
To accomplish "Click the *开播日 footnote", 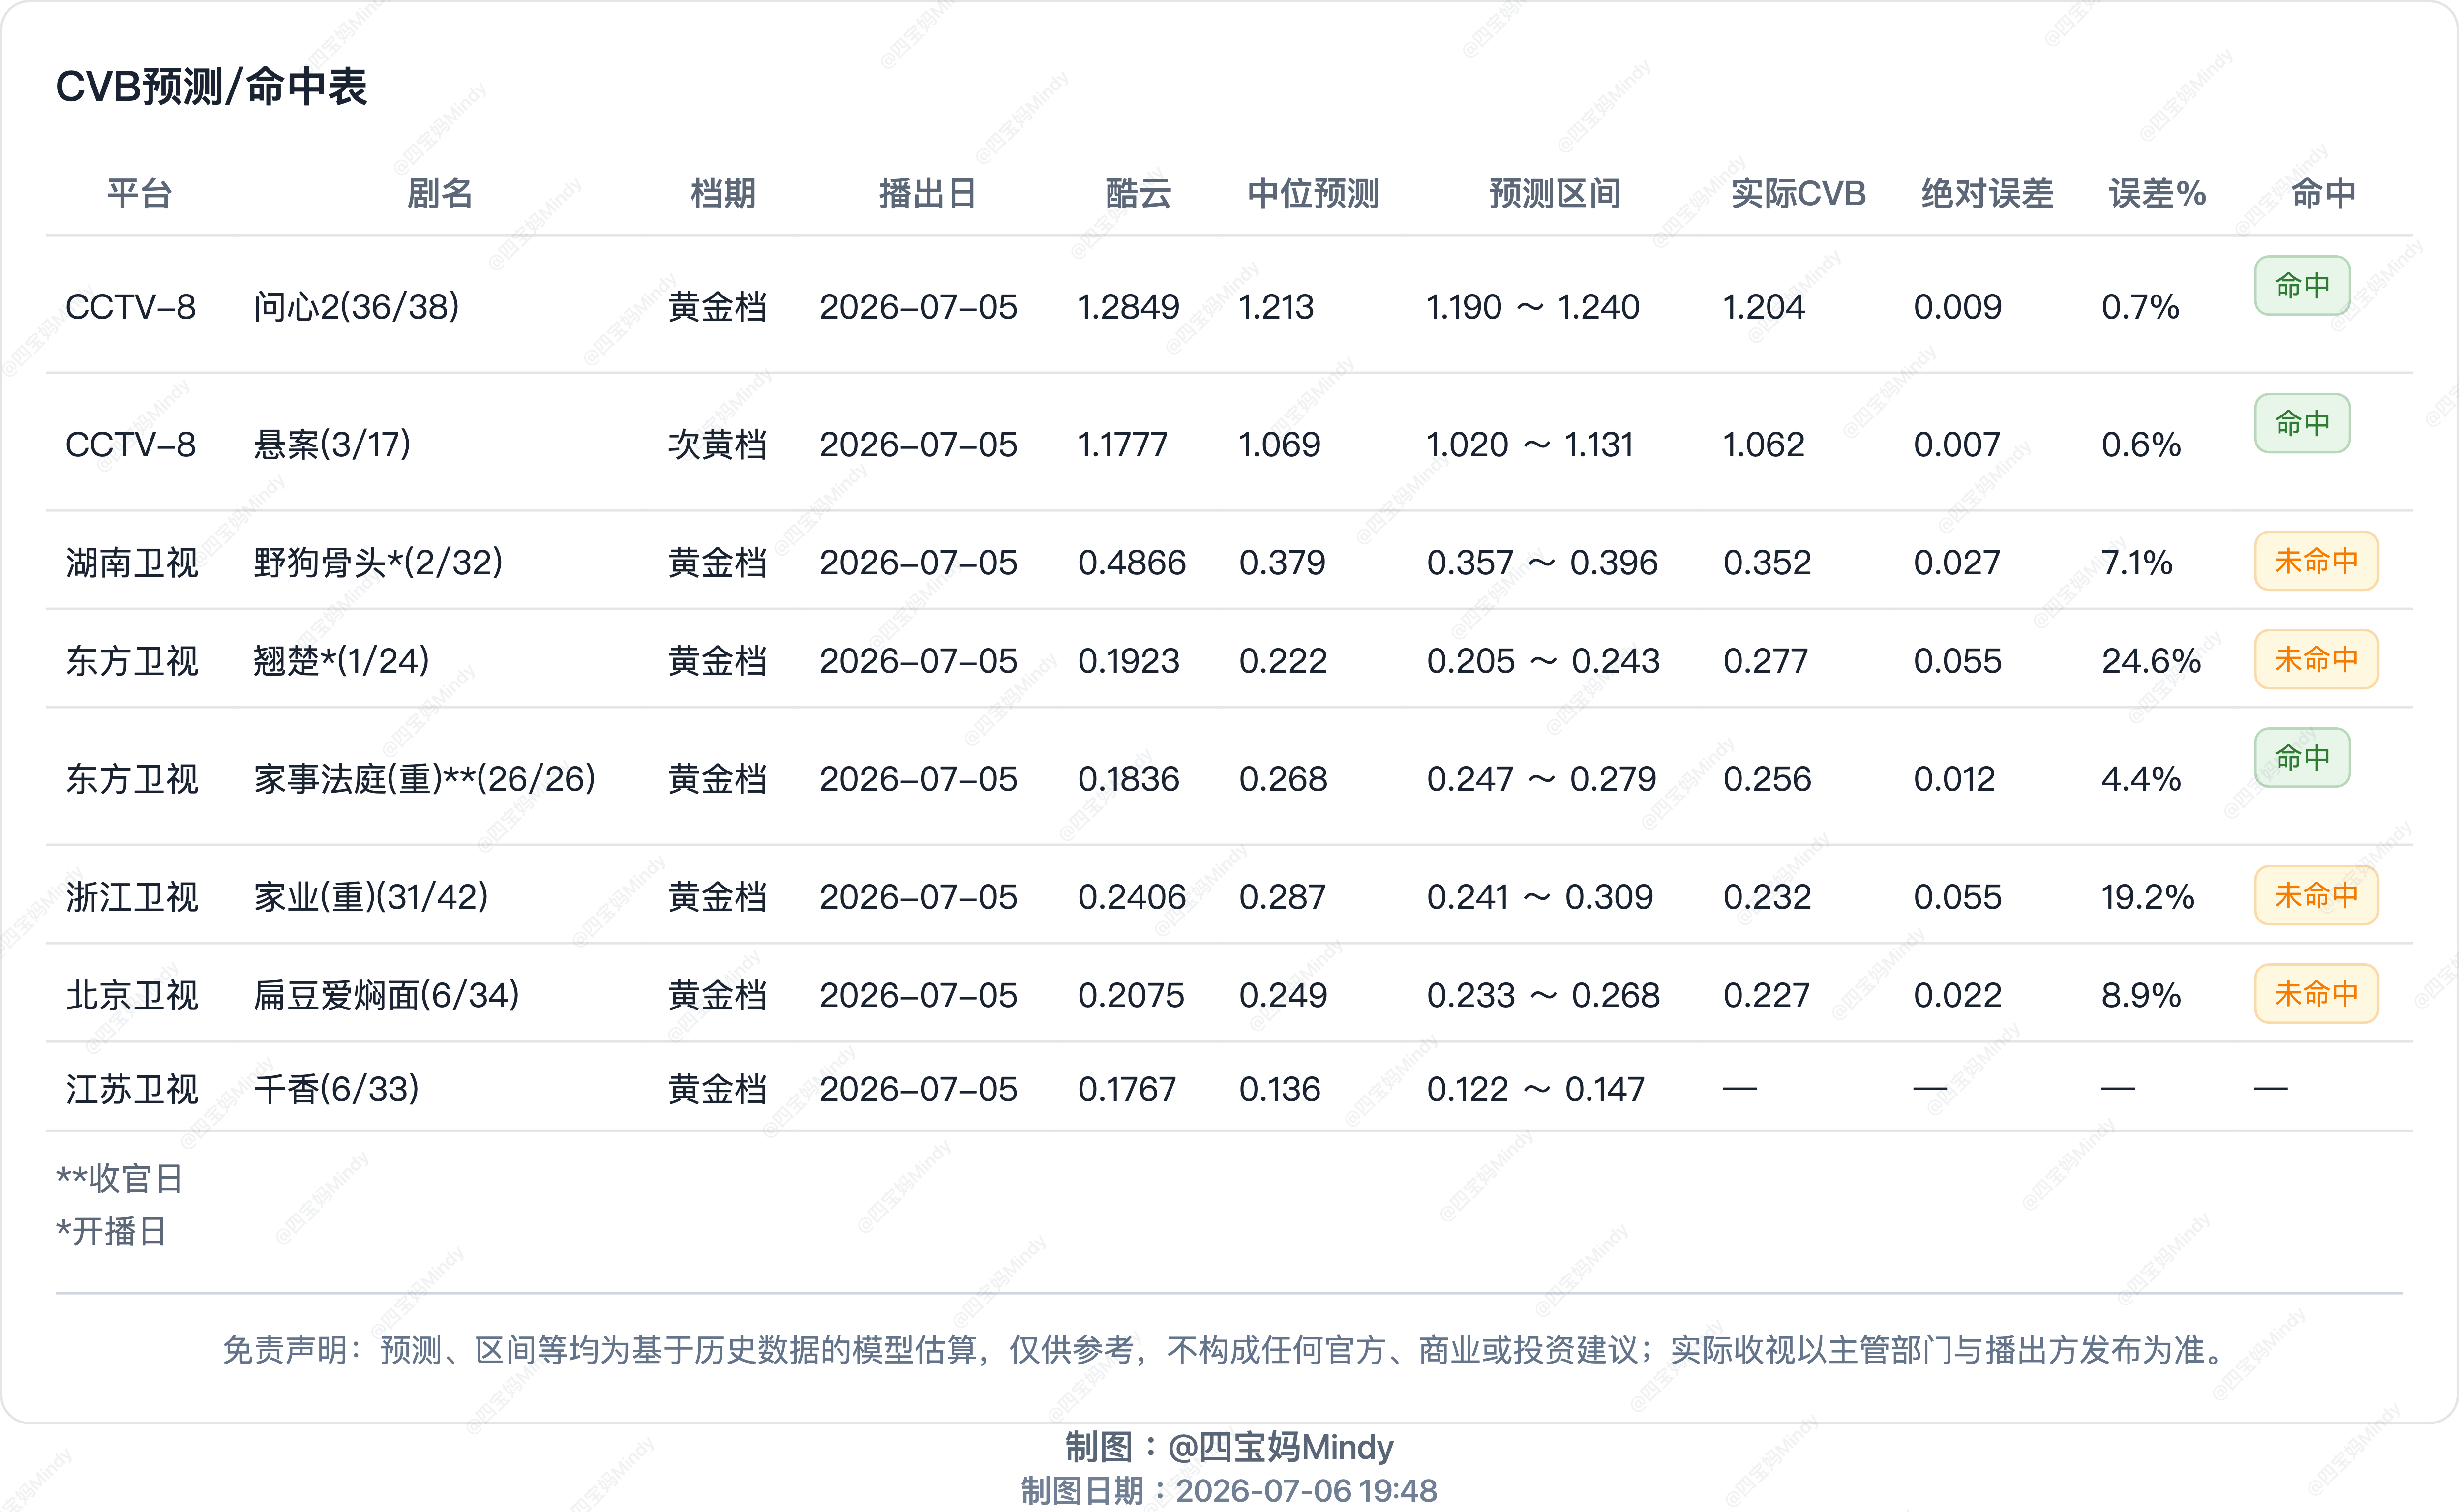I will click(111, 1231).
